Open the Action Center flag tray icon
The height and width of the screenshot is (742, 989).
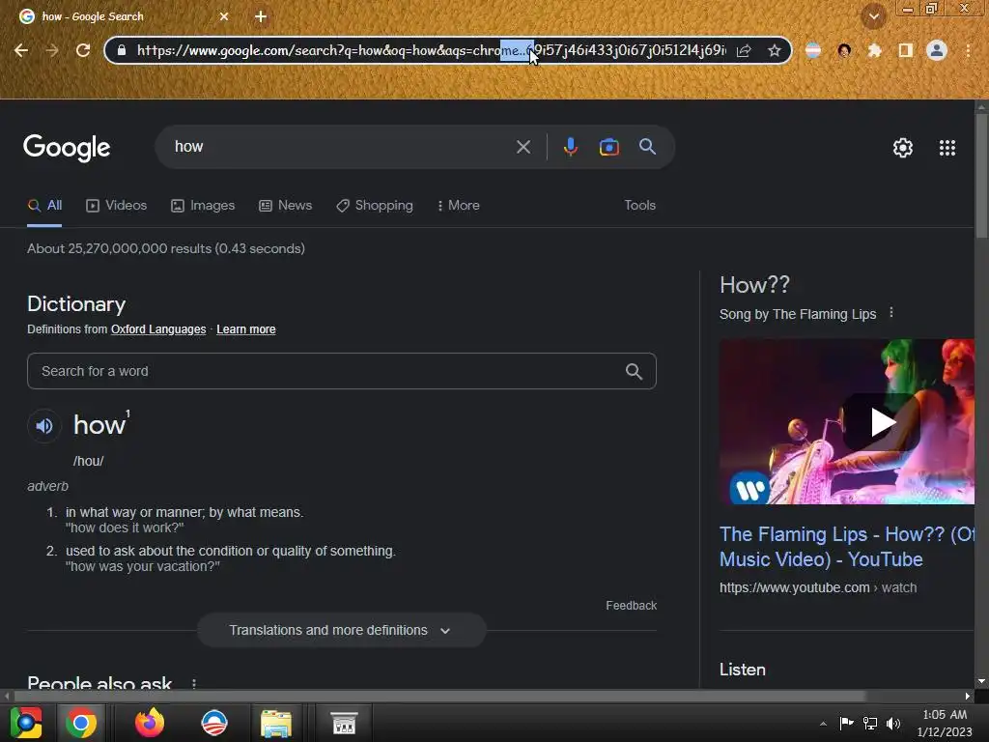click(x=846, y=723)
